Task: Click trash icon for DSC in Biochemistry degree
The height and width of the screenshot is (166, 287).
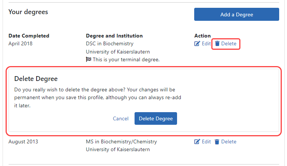Action: [217, 44]
